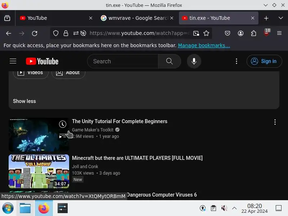Click Firefox icon in taskbar
The width and height of the screenshot is (288, 216).
click(x=44, y=208)
